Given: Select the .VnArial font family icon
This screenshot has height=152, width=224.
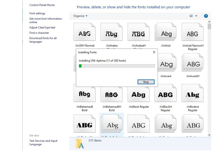Looking at the screenshot, I should [x=165, y=32].
